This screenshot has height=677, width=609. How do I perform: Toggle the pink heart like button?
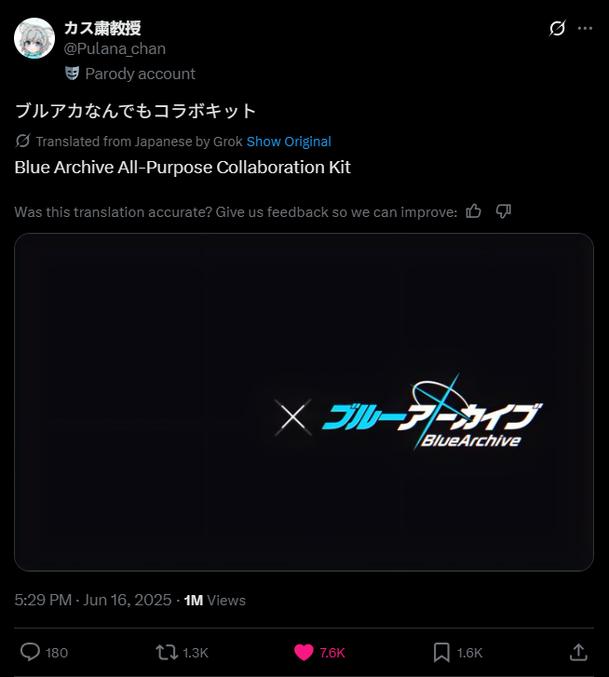[x=304, y=652]
